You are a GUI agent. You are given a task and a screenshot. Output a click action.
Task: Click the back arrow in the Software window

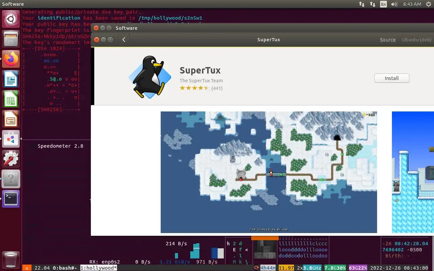point(124,40)
